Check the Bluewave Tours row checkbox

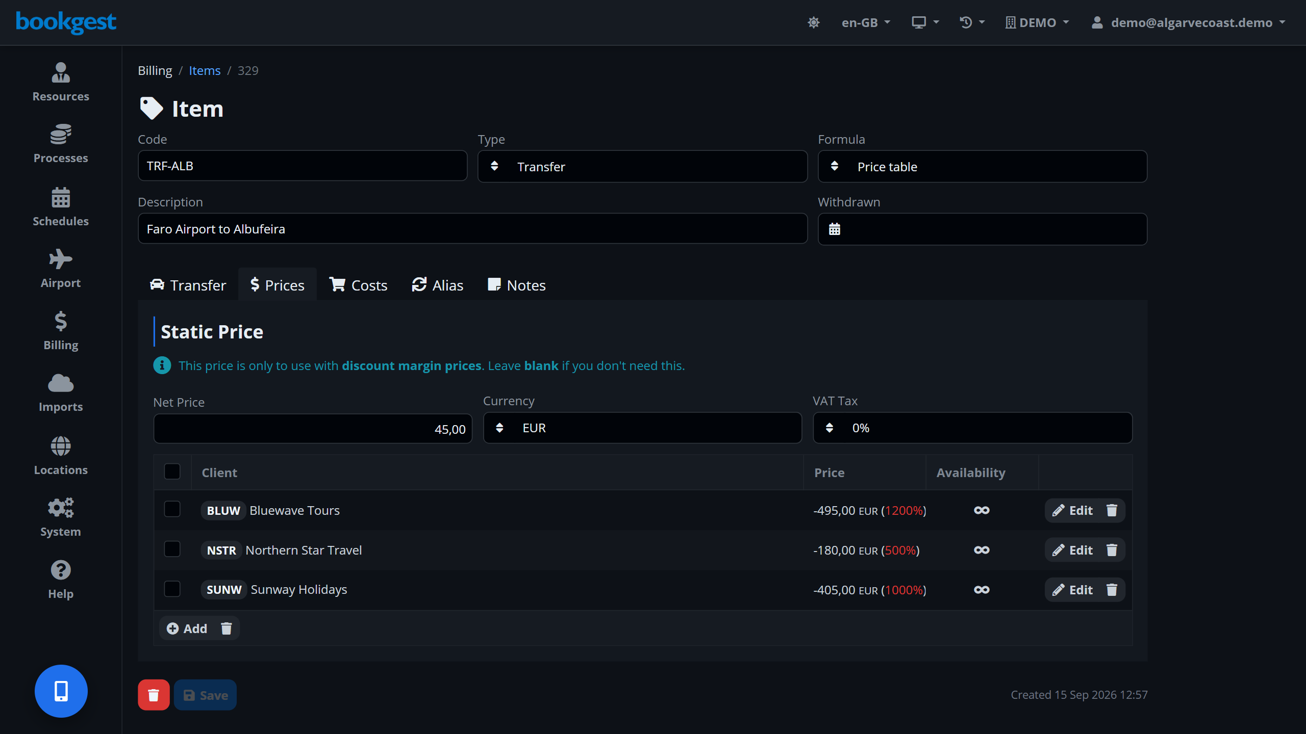pos(172,509)
